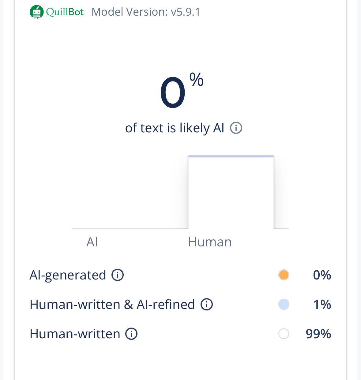361x380 pixels.
Task: Select the Human bar in the chart
Action: (231, 192)
